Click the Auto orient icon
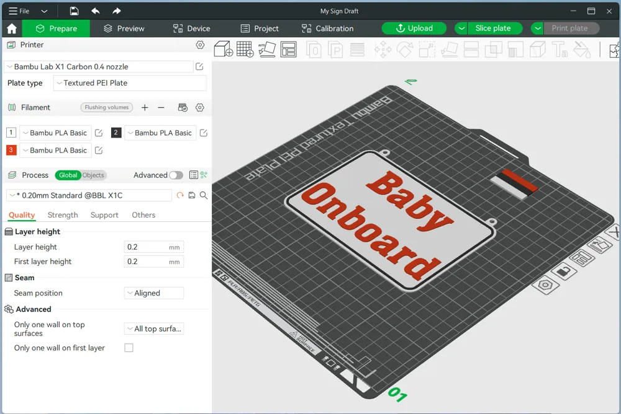 click(267, 50)
